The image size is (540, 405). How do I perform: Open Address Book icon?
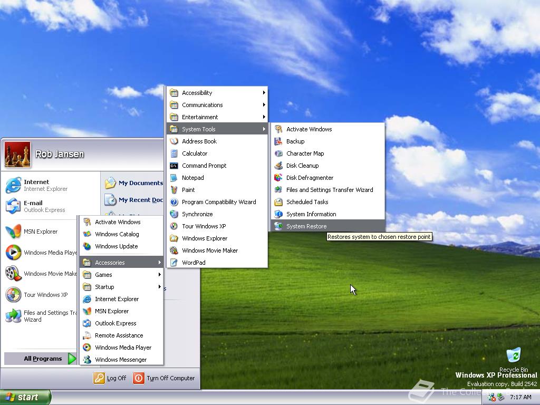tap(174, 141)
